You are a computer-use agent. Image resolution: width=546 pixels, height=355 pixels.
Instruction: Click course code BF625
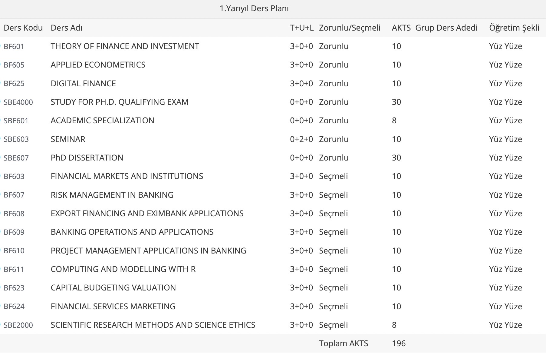(14, 84)
